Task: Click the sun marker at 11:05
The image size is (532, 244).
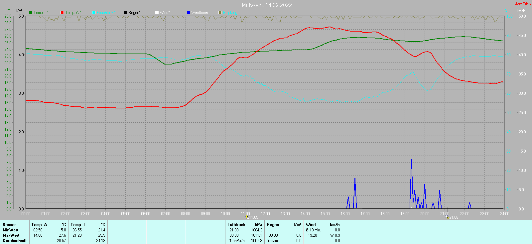Action: [x=247, y=217]
